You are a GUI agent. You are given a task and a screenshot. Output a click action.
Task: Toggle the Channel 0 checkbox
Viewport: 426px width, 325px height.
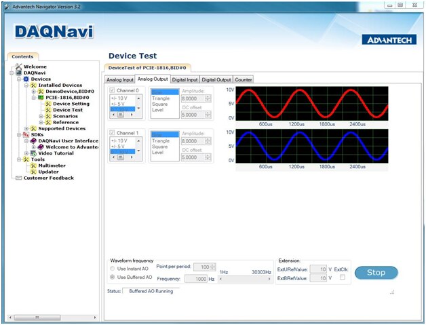[112, 90]
